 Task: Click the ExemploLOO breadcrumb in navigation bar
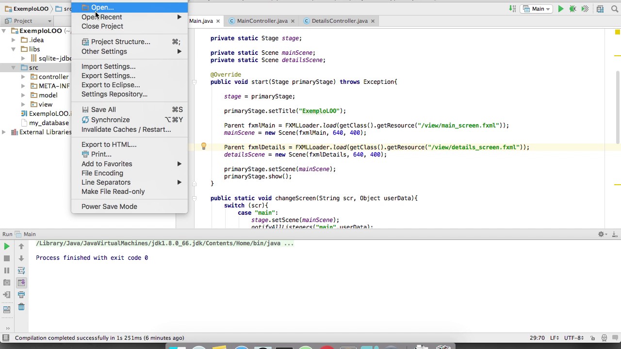(x=27, y=9)
